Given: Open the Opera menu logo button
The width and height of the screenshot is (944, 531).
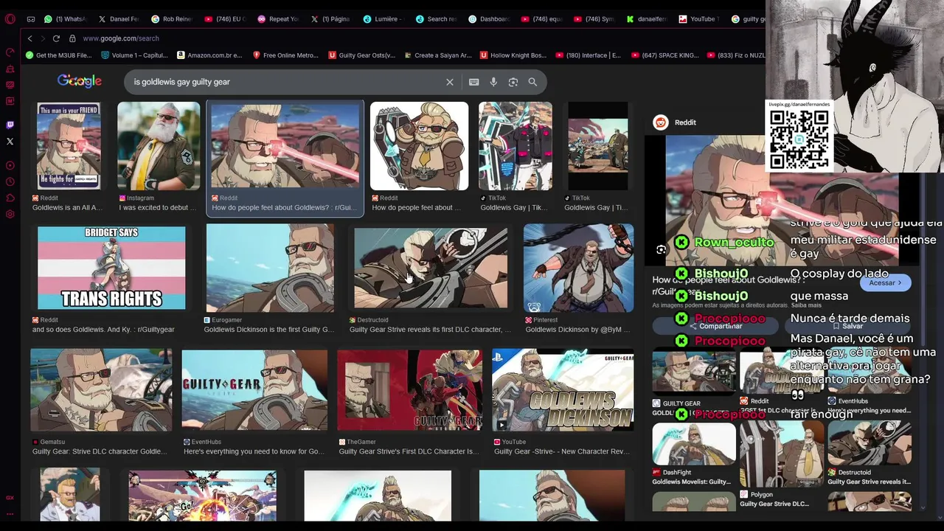Looking at the screenshot, I should (10, 19).
